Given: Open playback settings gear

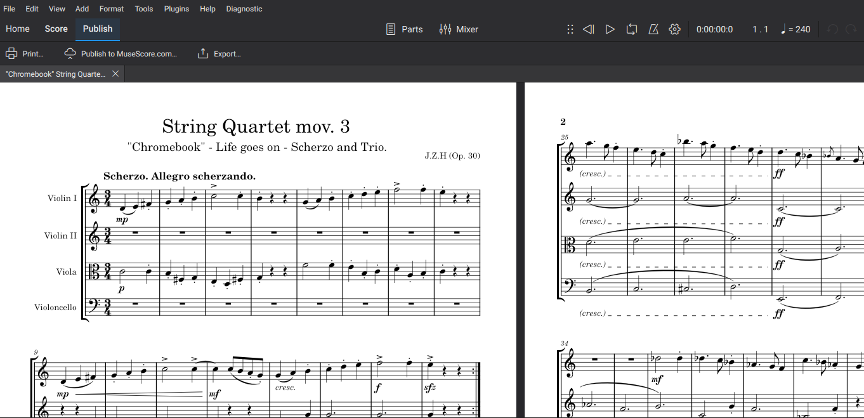Looking at the screenshot, I should pyautogui.click(x=674, y=29).
